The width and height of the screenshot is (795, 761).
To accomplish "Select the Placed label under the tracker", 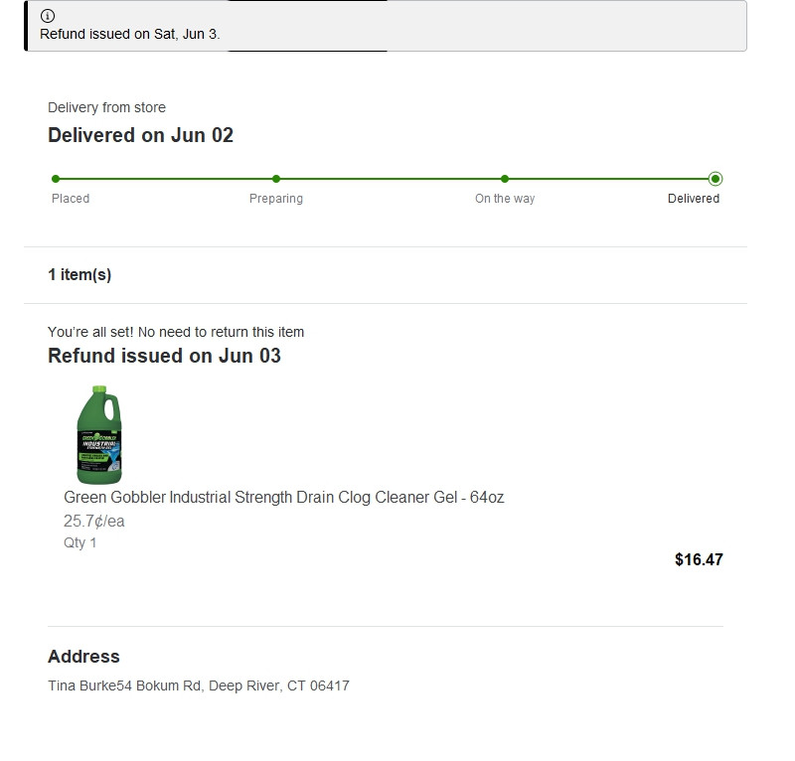I will 71,199.
